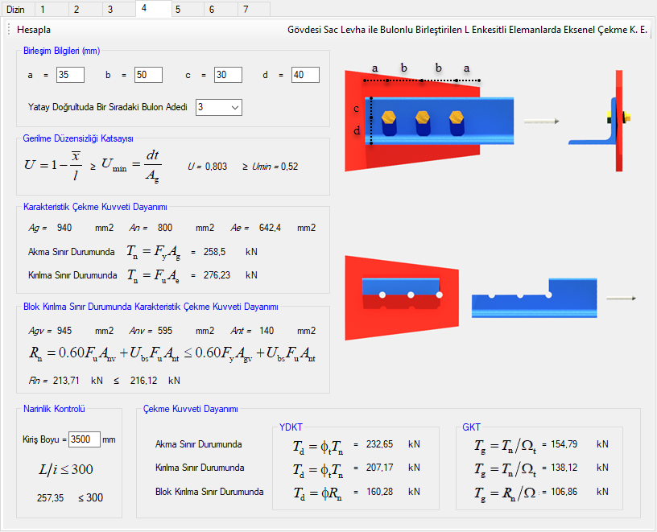Click the Birleşim Bilgileri (mm) group title

coord(61,51)
